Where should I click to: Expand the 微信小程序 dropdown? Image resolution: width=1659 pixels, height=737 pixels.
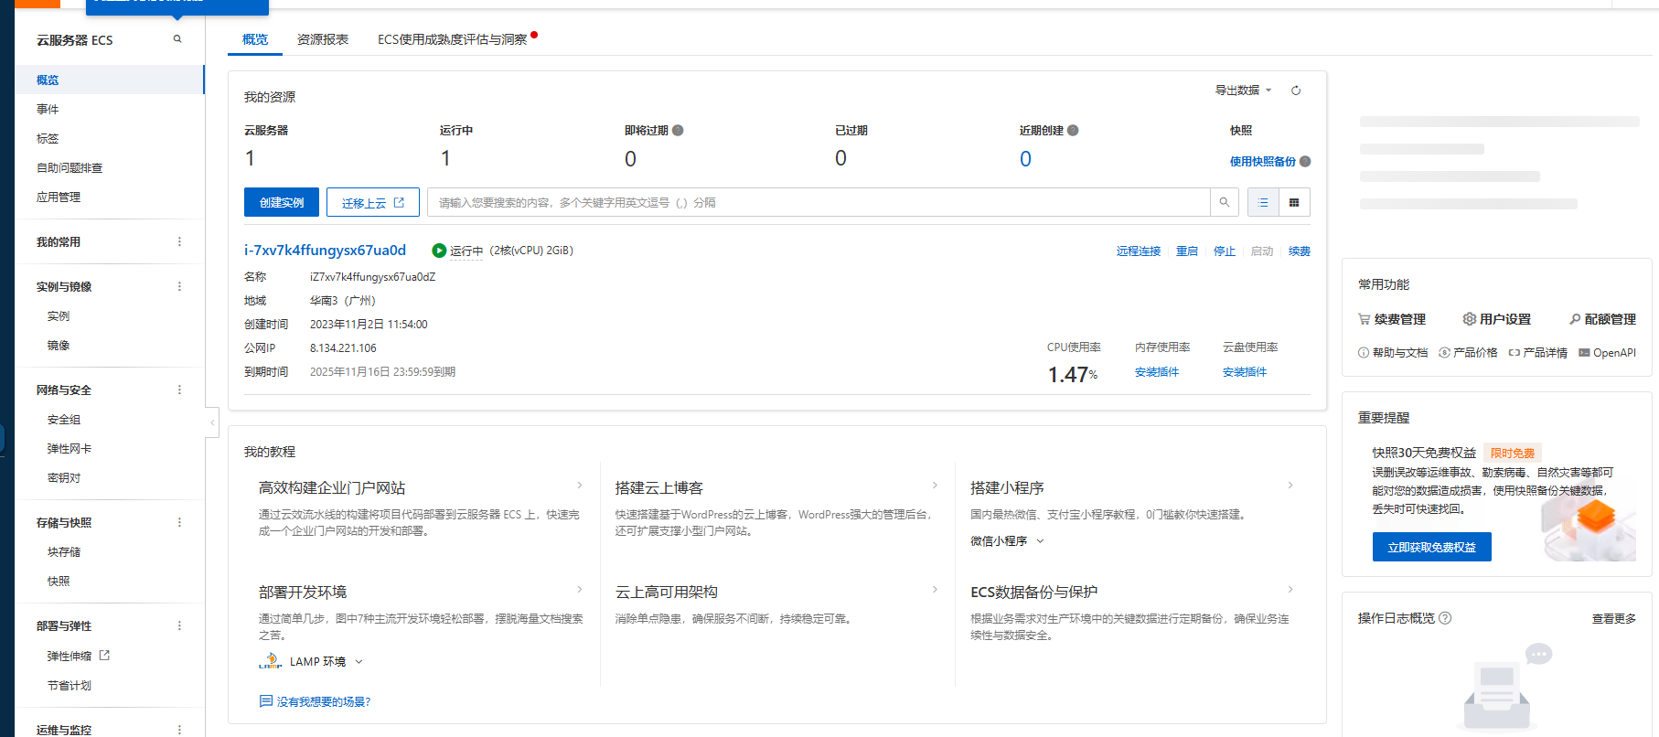1007,541
